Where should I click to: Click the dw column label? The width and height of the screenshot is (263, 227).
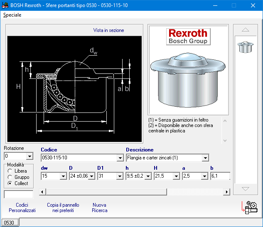(44, 168)
